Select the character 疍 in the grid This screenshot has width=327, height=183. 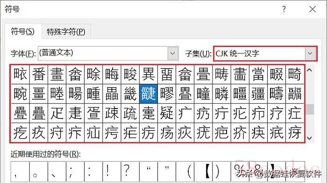tap(93, 113)
